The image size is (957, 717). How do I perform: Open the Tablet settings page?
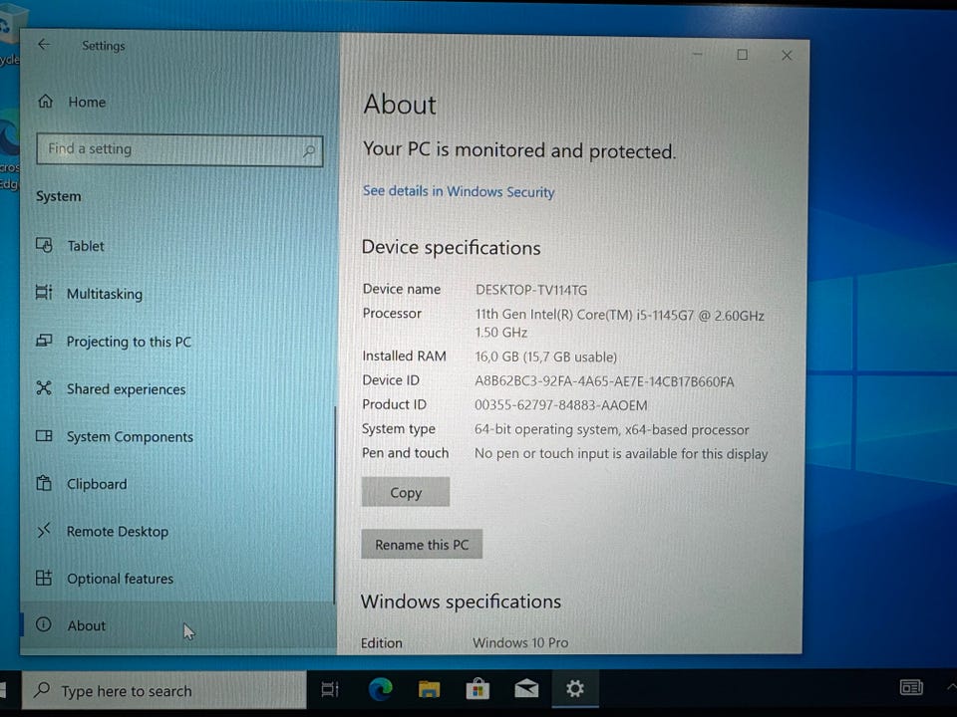pyautogui.click(x=86, y=246)
